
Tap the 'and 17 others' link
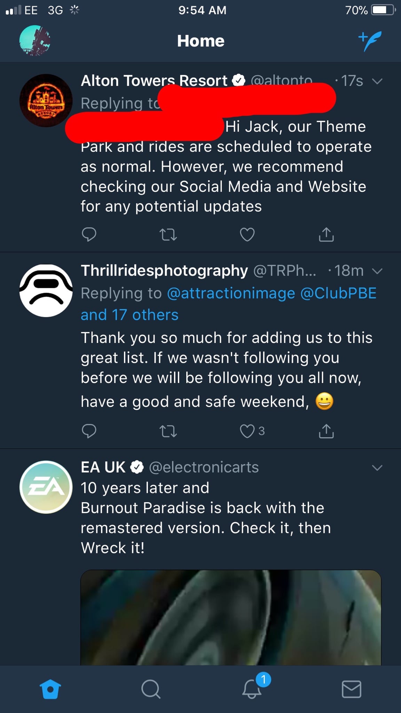click(129, 315)
